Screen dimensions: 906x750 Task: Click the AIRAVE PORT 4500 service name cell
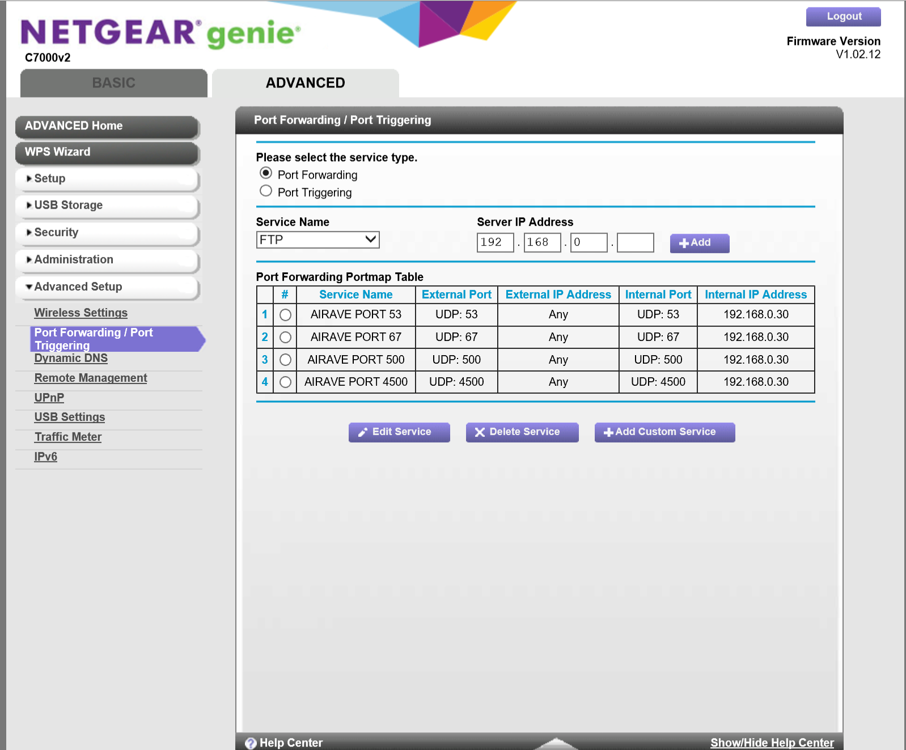click(356, 382)
